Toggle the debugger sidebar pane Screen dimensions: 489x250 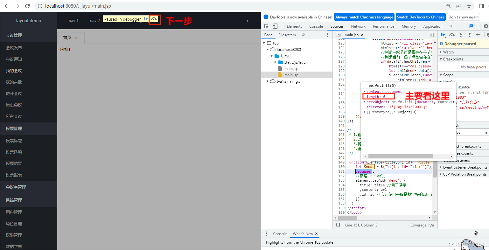[x=432, y=35]
